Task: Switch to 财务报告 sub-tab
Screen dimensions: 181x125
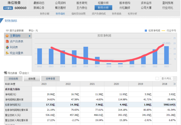Action: (117, 14)
